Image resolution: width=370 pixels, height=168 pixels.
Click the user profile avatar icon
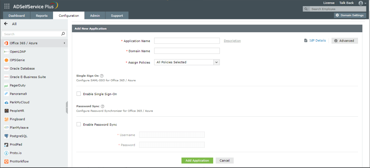[x=361, y=3]
